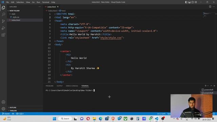Open errors and warnings status indicator

coord(20,114)
